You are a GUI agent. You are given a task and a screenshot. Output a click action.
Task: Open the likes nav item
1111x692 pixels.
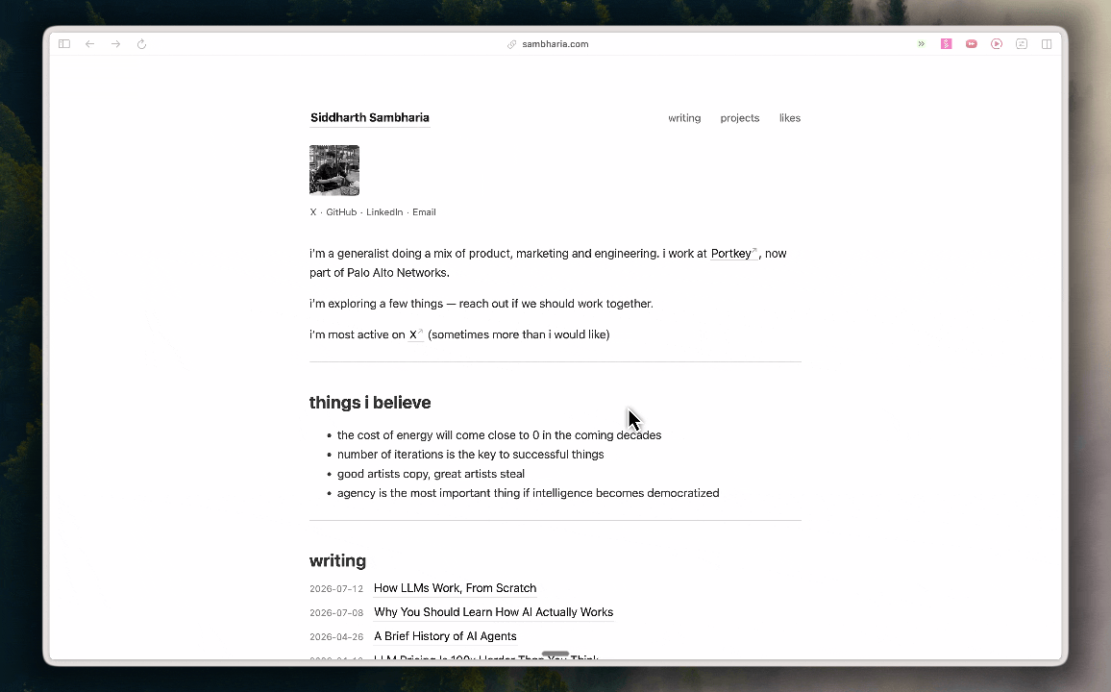tap(790, 118)
